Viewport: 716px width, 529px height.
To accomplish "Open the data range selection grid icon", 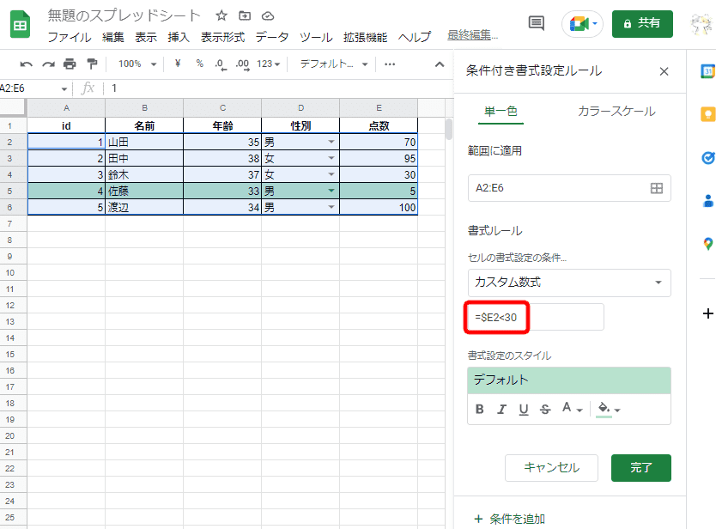I will pyautogui.click(x=657, y=188).
